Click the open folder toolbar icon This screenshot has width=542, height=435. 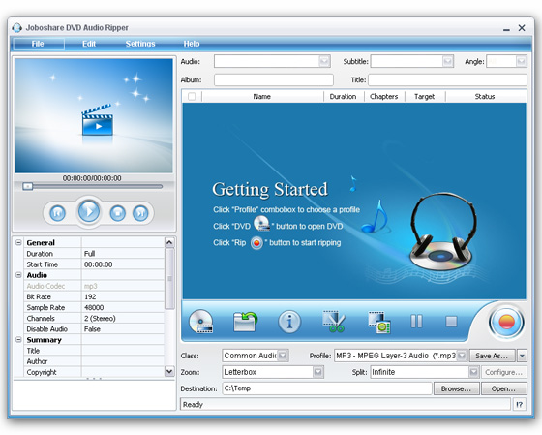tap(245, 322)
